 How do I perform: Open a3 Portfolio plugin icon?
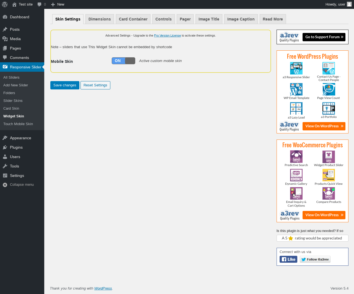click(x=329, y=109)
